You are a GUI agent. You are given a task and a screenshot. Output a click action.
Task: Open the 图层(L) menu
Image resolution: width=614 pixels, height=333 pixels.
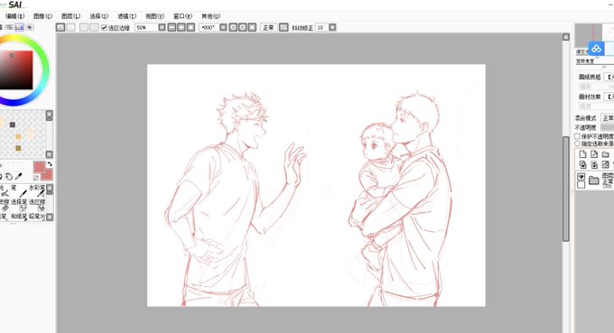(70, 16)
